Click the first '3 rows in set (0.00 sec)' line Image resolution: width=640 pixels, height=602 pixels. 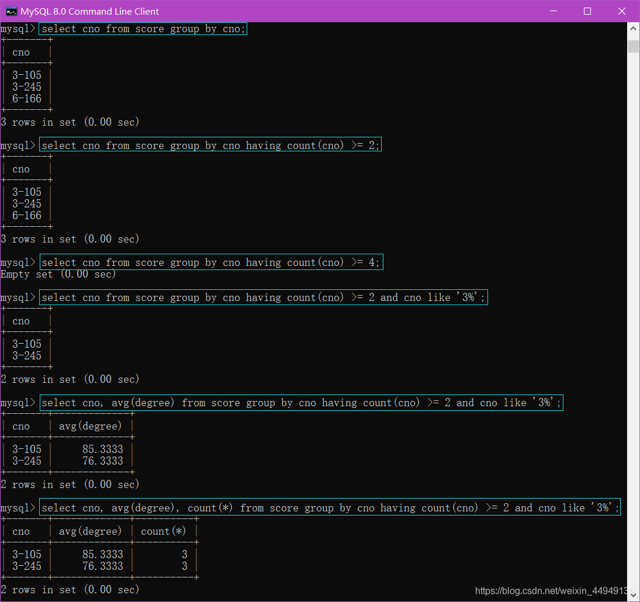pos(70,122)
